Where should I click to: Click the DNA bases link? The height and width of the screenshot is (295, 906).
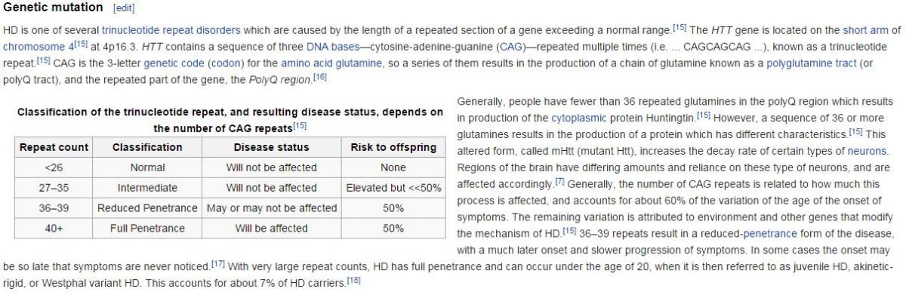(334, 47)
